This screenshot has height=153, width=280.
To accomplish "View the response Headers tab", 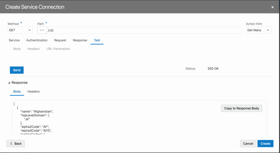I will [x=33, y=91].
